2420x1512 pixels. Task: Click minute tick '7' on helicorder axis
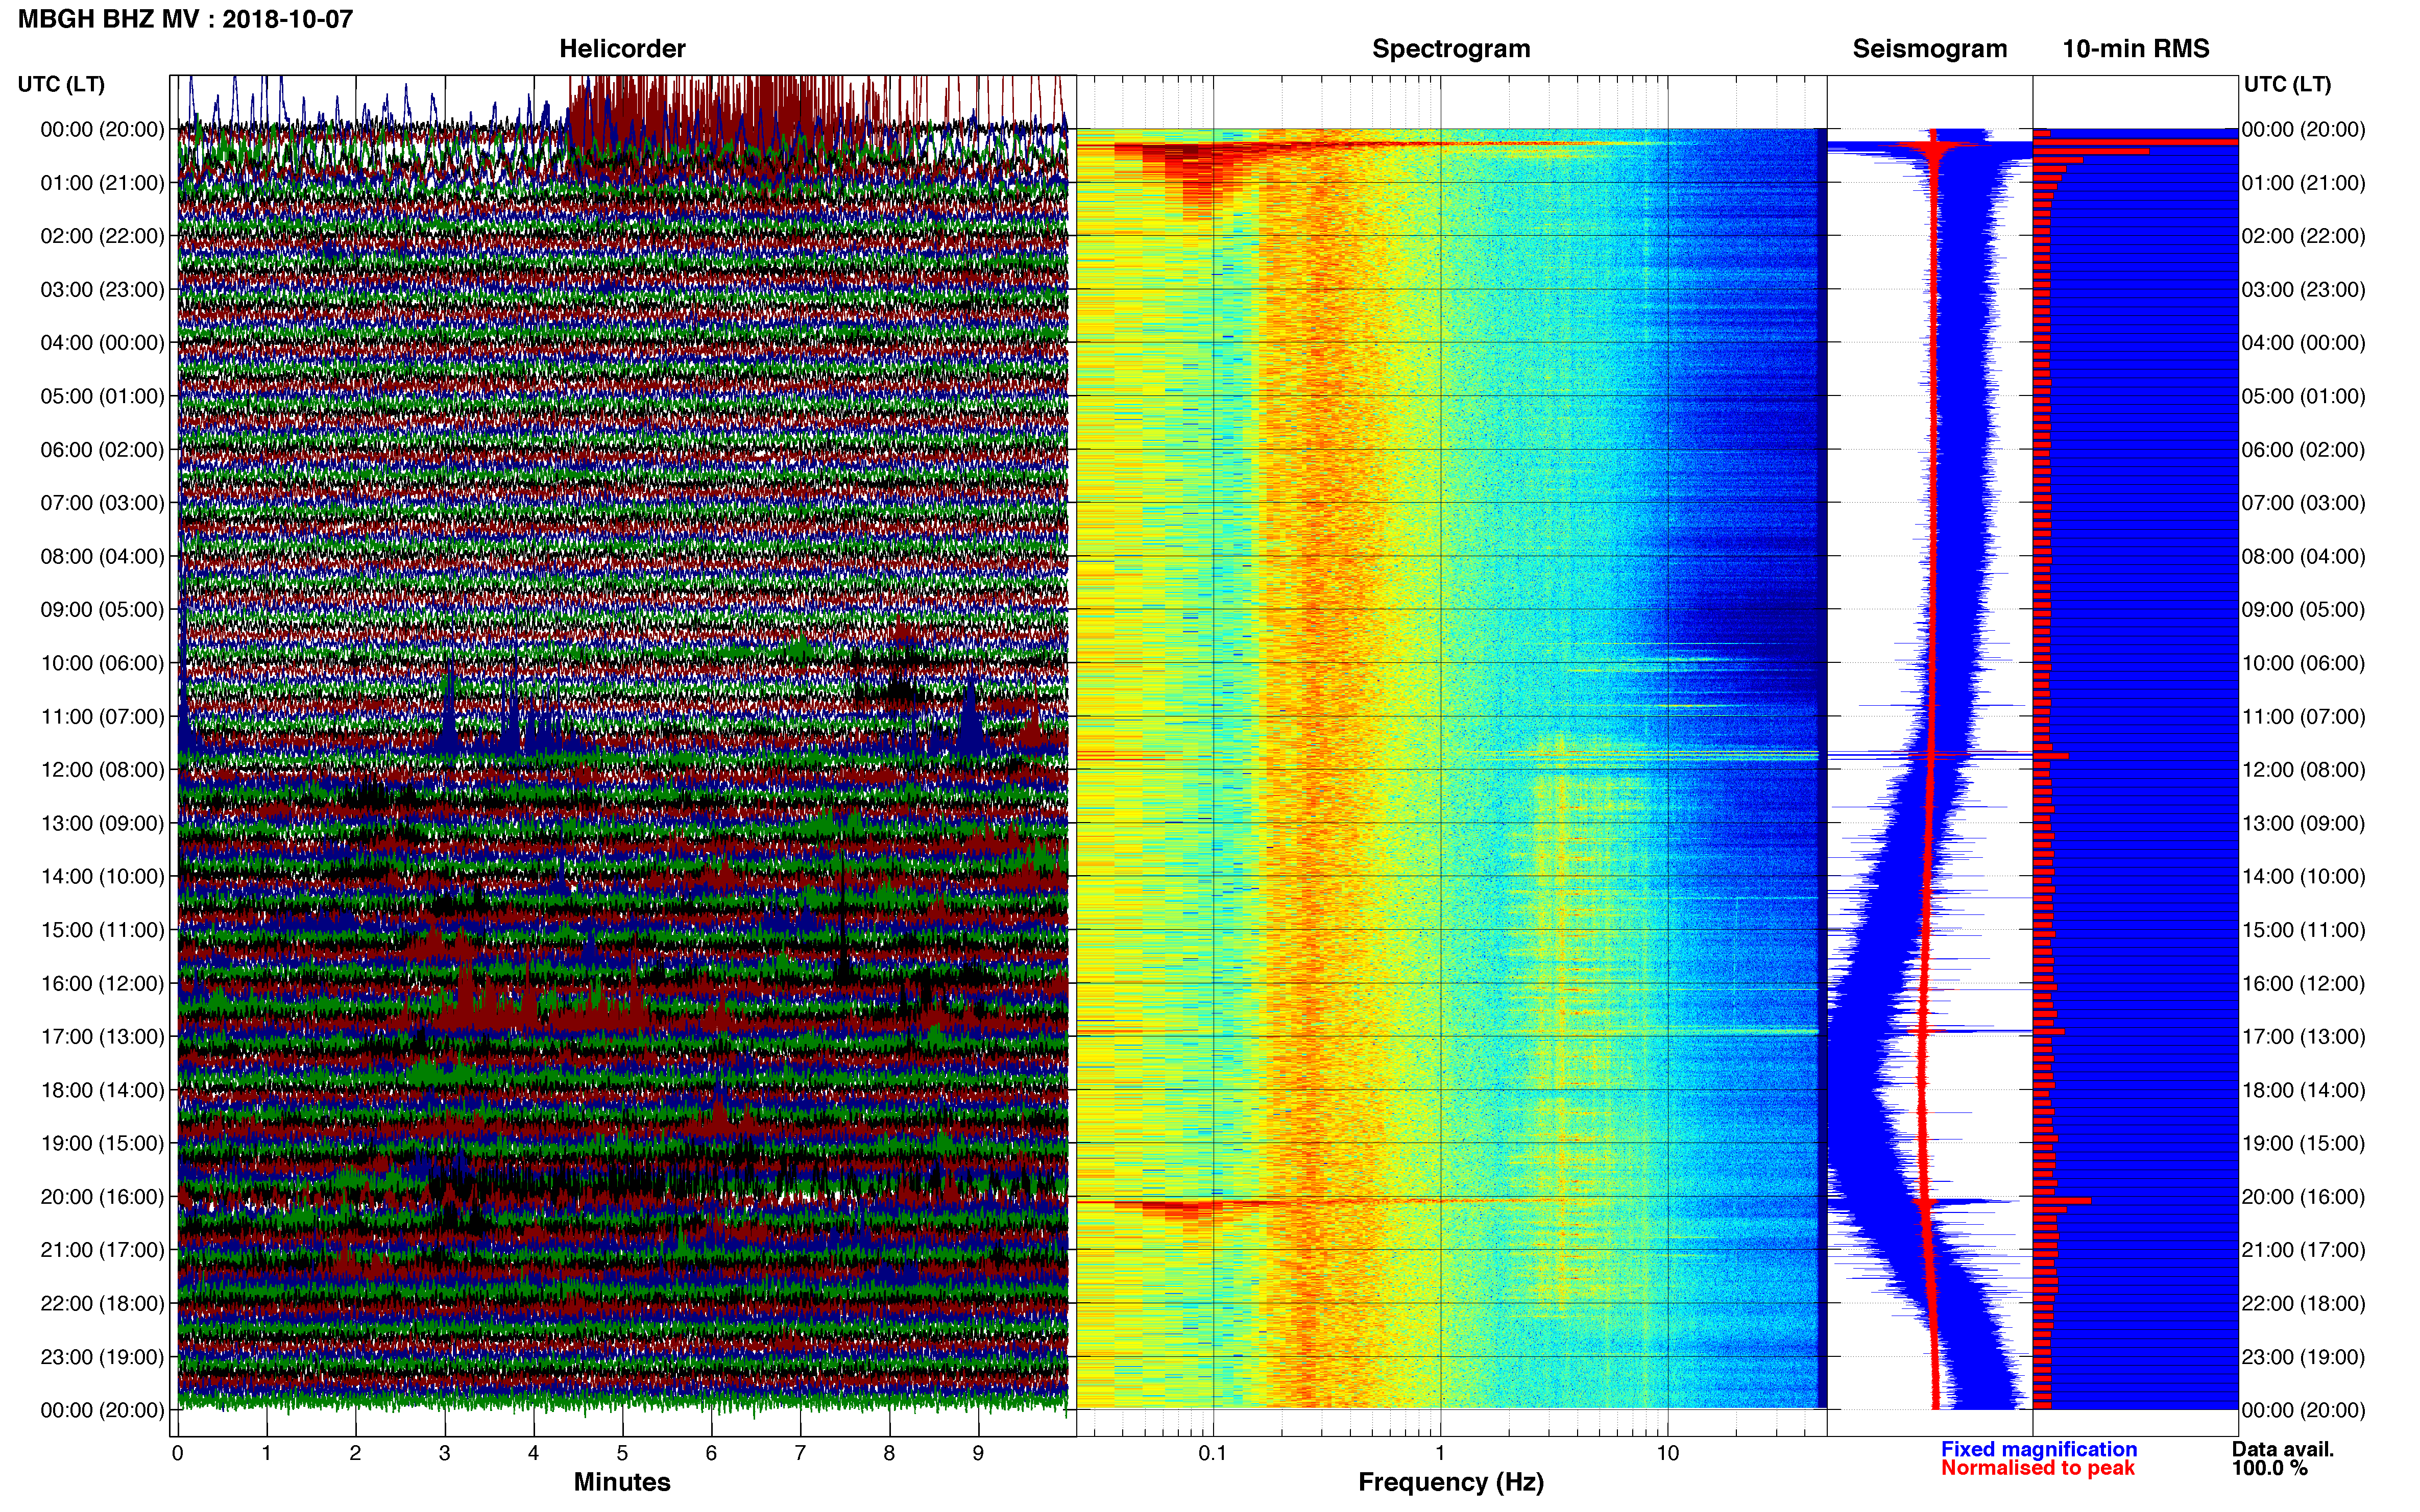801,1454
